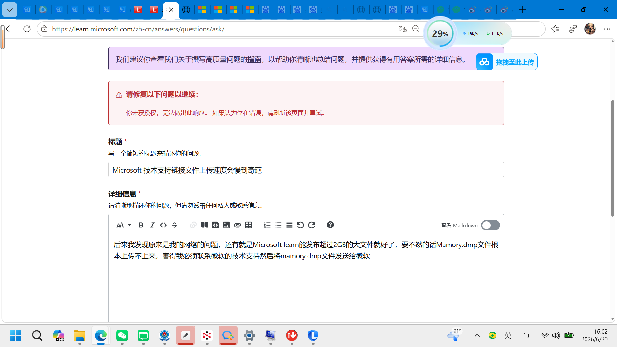Open the 指南 guide link
This screenshot has height=347, width=617.
[254, 59]
